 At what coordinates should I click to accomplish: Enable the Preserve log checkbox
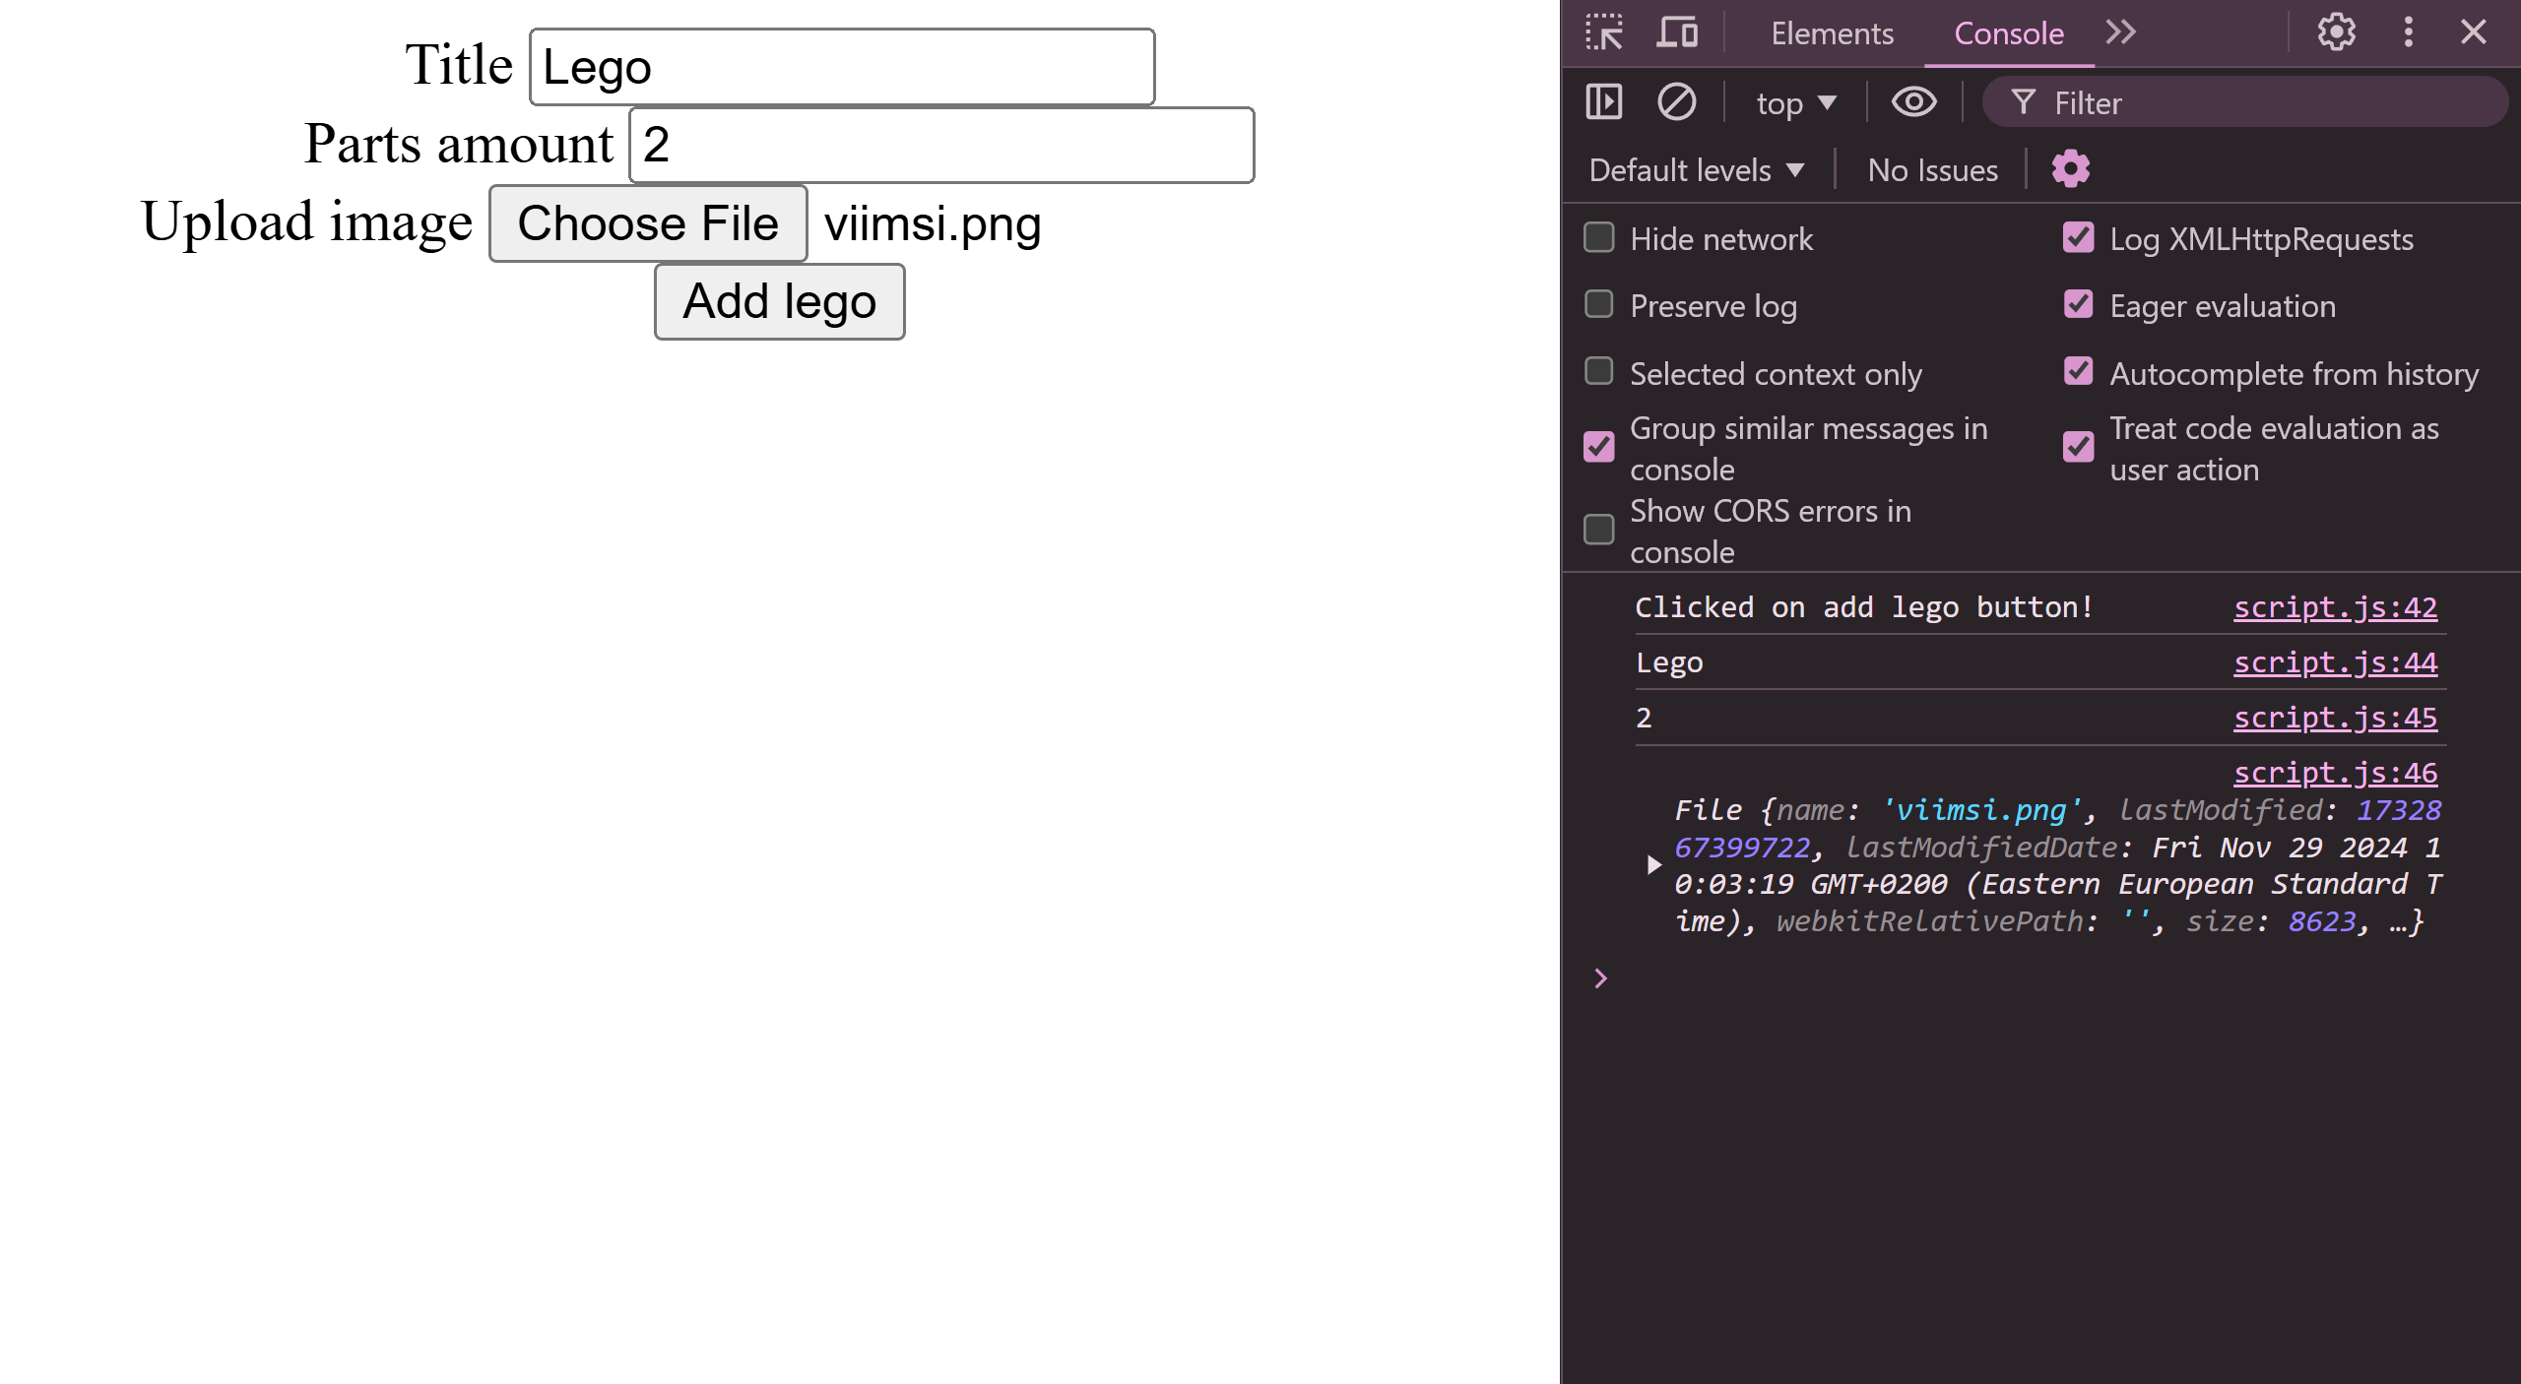(x=1599, y=305)
